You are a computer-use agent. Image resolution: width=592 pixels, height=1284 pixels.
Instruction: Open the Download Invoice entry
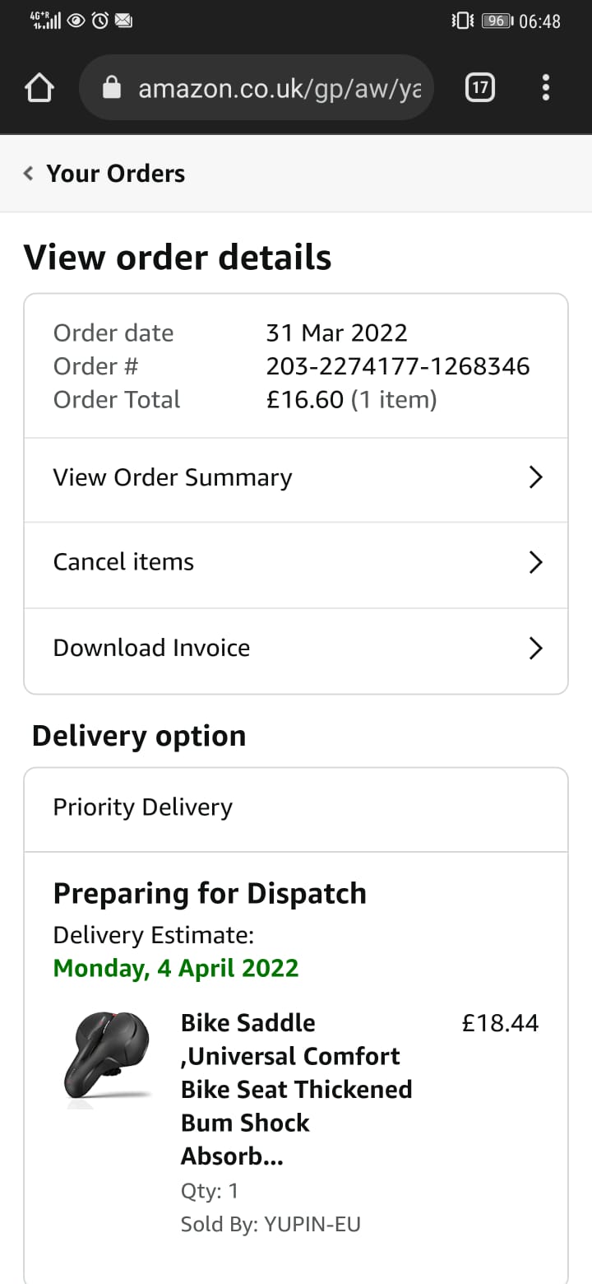pyautogui.click(x=296, y=650)
